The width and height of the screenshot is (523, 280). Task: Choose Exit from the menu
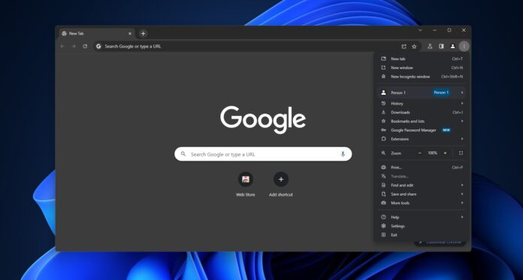coord(422,235)
